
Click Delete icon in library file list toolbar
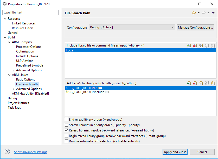pos(195,45)
